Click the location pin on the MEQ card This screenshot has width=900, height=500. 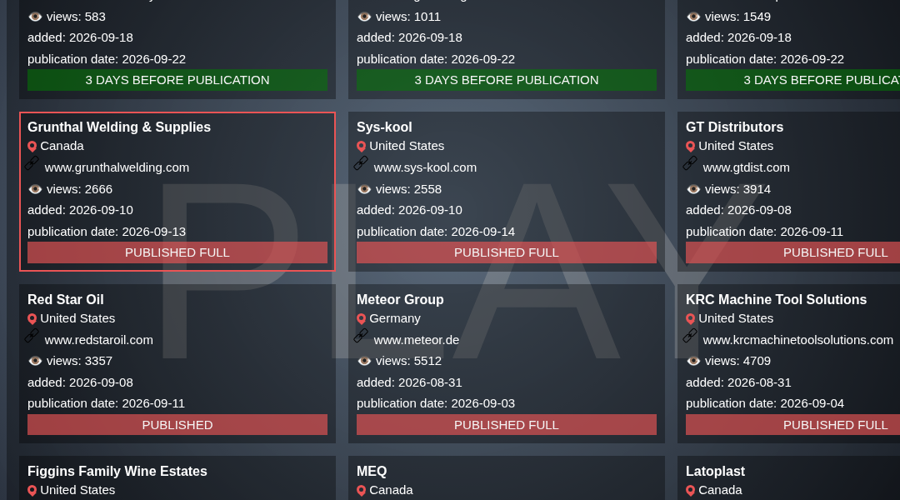pos(361,490)
